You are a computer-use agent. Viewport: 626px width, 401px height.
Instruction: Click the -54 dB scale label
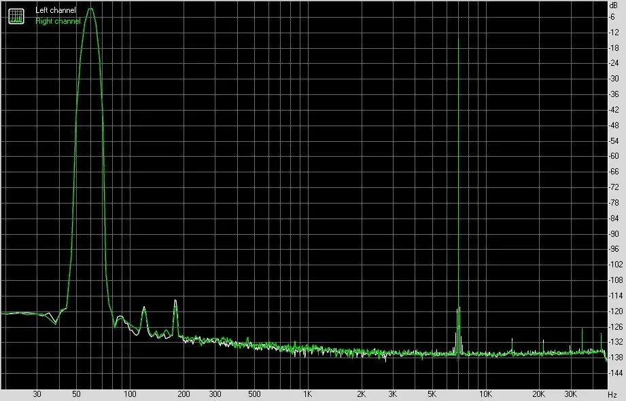(x=614, y=140)
